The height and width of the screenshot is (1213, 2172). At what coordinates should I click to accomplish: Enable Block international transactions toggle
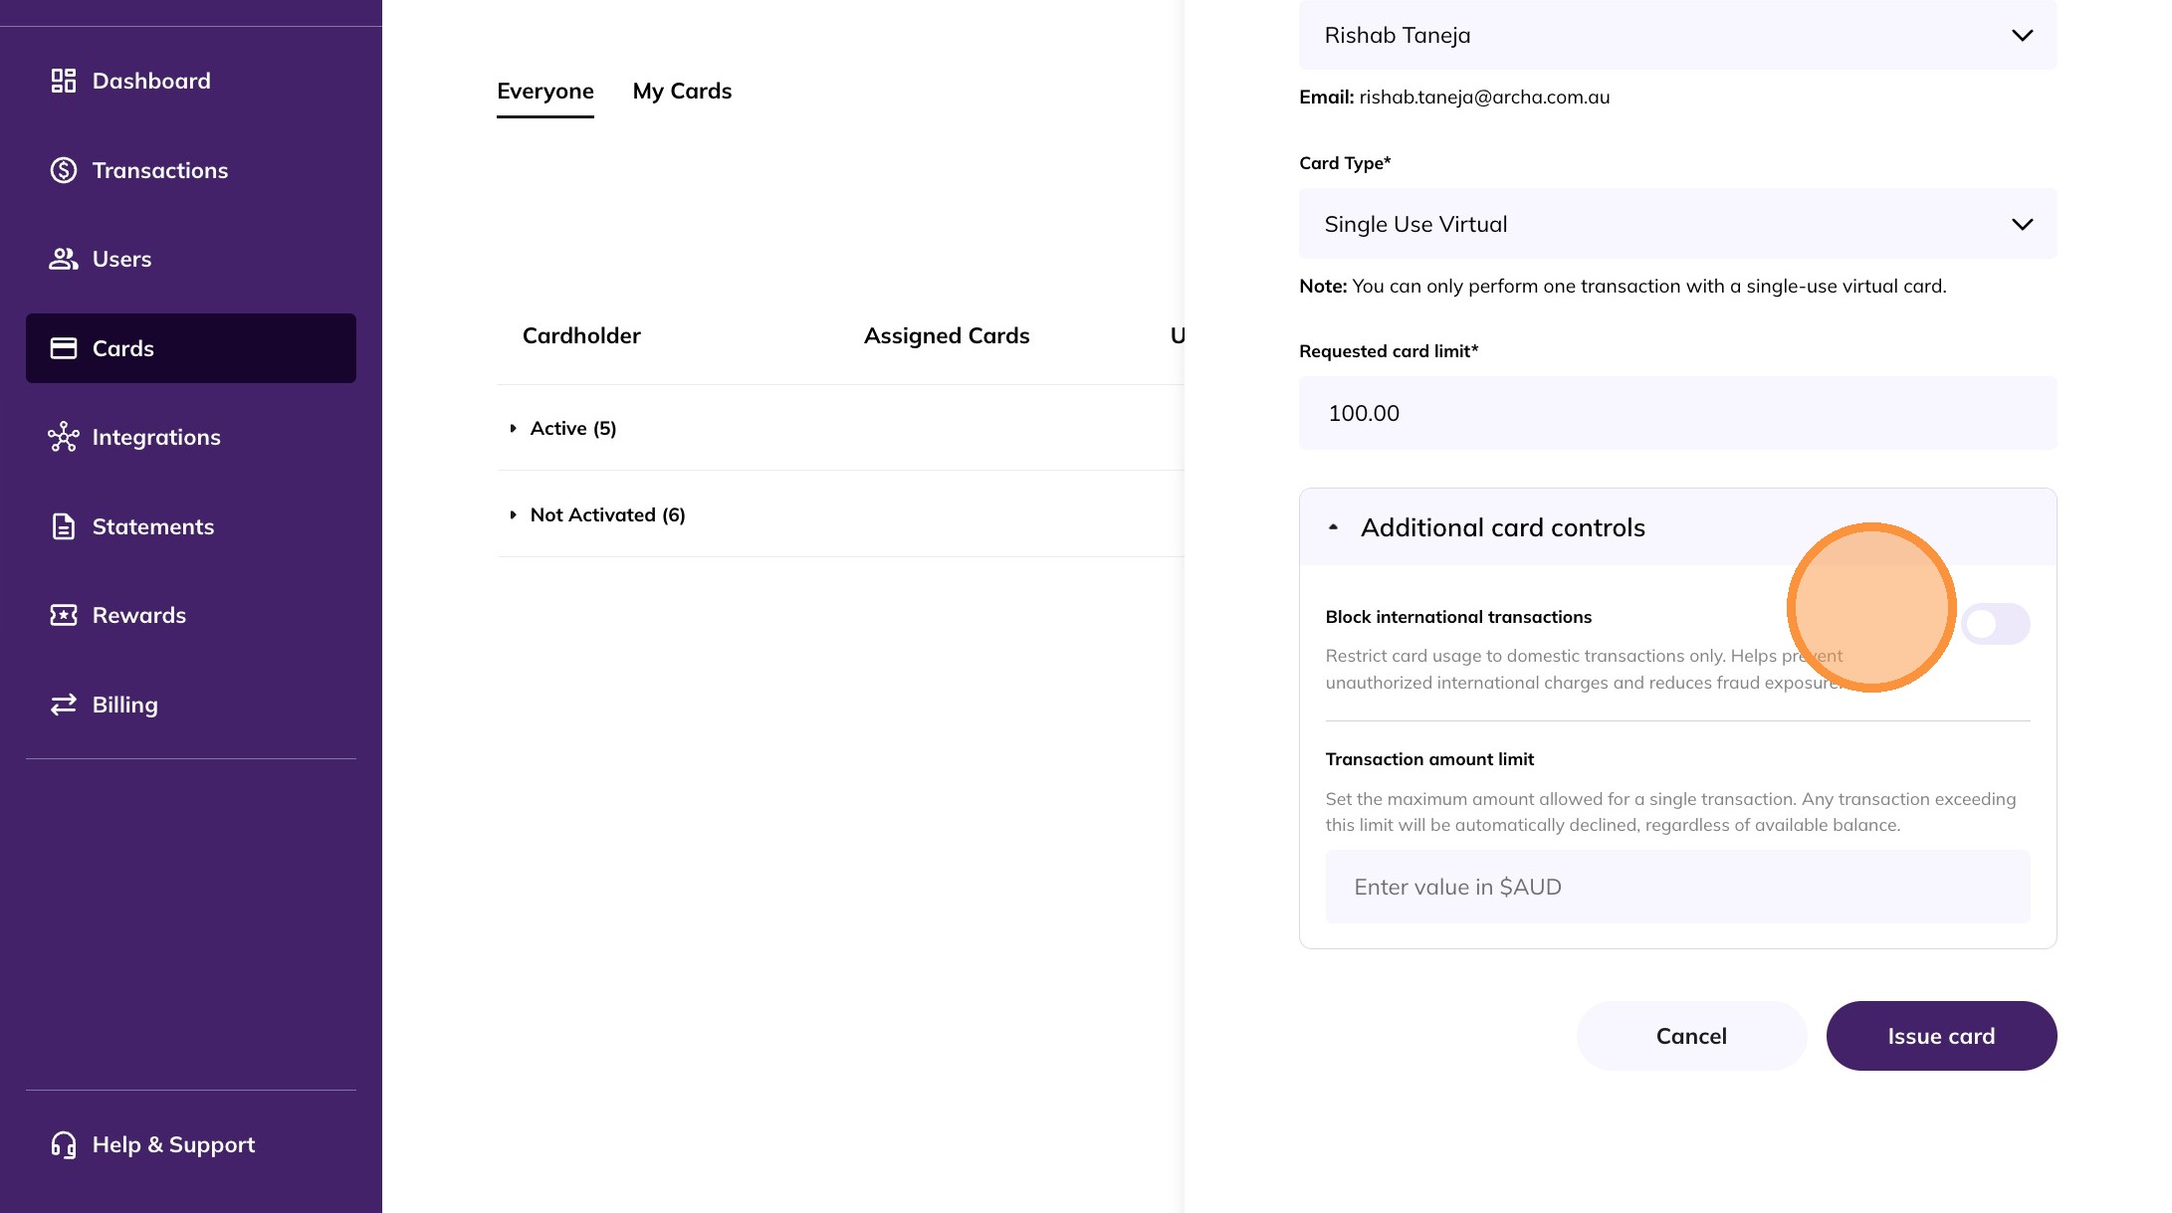pyautogui.click(x=1995, y=624)
